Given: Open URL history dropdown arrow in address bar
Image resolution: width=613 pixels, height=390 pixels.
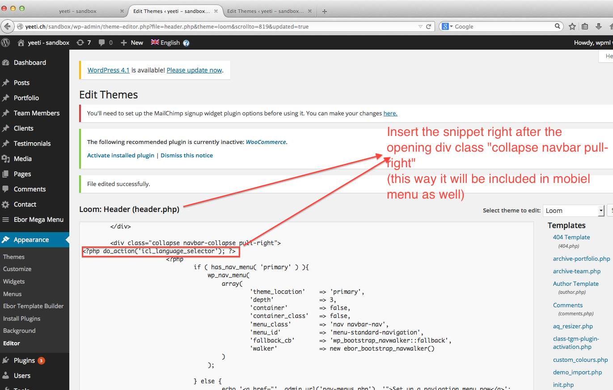Looking at the screenshot, I should [x=420, y=27].
